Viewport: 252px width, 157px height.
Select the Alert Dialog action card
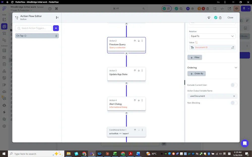click(127, 104)
